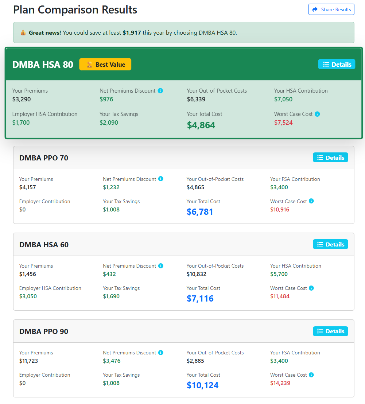Click the Net Premiums Discount info icon on DMBA HSA 60

coord(160,266)
